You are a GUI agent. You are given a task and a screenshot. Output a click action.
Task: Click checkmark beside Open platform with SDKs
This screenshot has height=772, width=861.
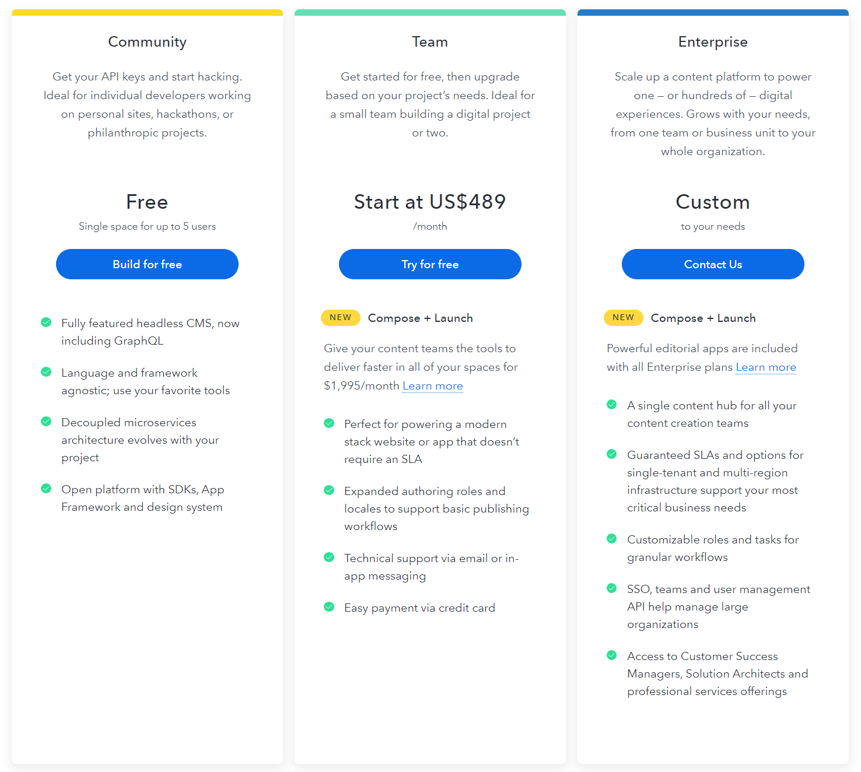(47, 488)
